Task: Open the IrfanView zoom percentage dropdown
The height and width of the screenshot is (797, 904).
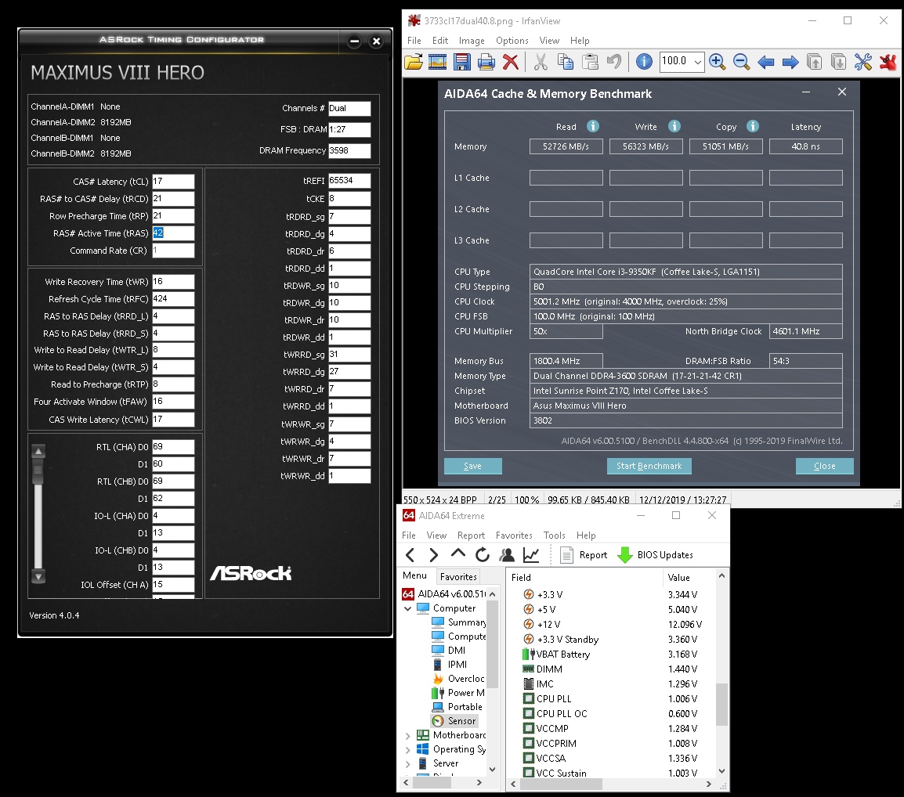Action: click(x=697, y=62)
